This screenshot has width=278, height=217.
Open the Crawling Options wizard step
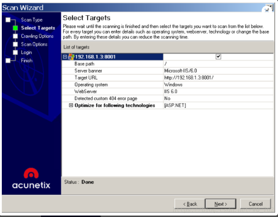tap(37, 36)
